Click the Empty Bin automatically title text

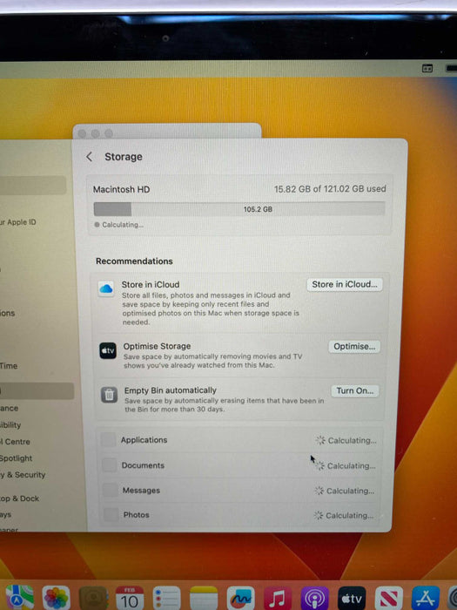171,390
